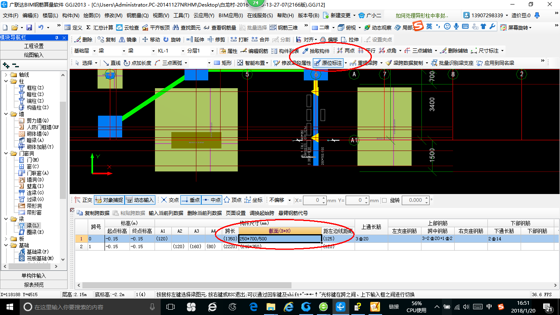The height and width of the screenshot is (315, 560).
Task: Click 查看钢筋量 view rebar quantity
Action: pyautogui.click(x=220, y=27)
